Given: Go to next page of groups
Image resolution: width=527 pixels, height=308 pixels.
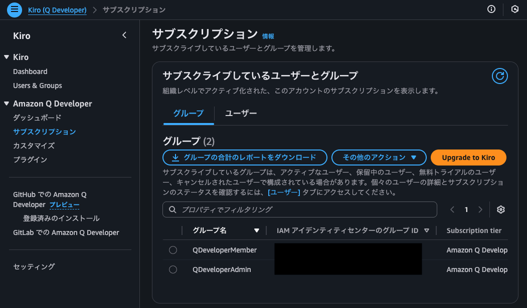Looking at the screenshot, I should tap(480, 209).
